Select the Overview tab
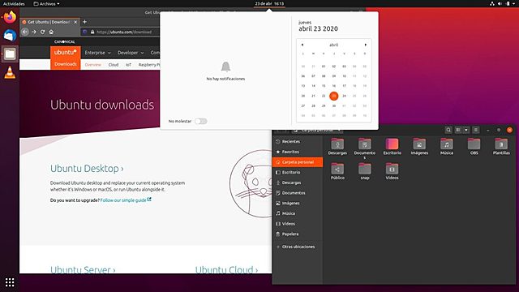This screenshot has width=519, height=292. pos(93,65)
